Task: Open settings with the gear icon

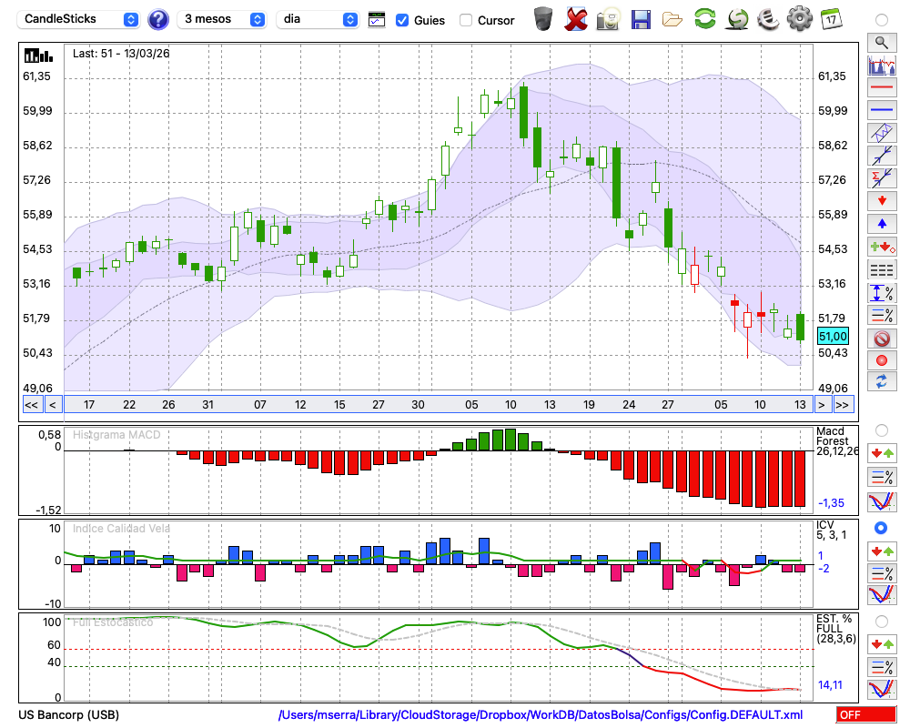Action: 799,19
